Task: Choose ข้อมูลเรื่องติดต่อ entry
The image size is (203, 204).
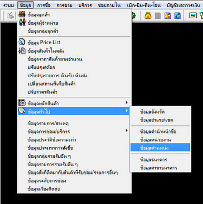Action: point(74,189)
